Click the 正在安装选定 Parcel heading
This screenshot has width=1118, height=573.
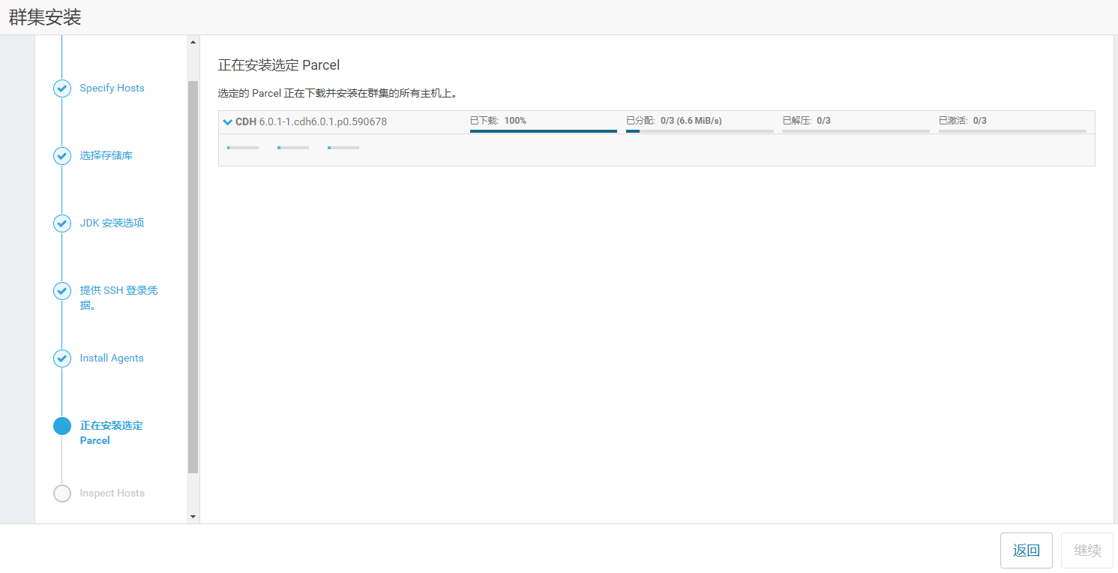pos(279,65)
